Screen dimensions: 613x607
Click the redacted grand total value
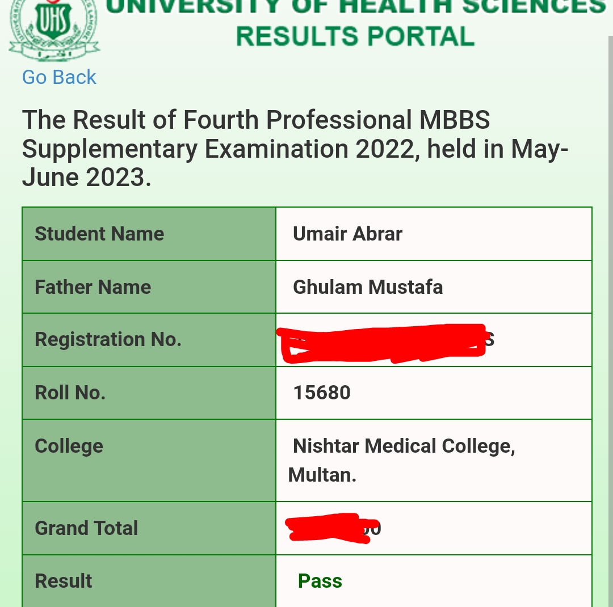[x=333, y=528]
